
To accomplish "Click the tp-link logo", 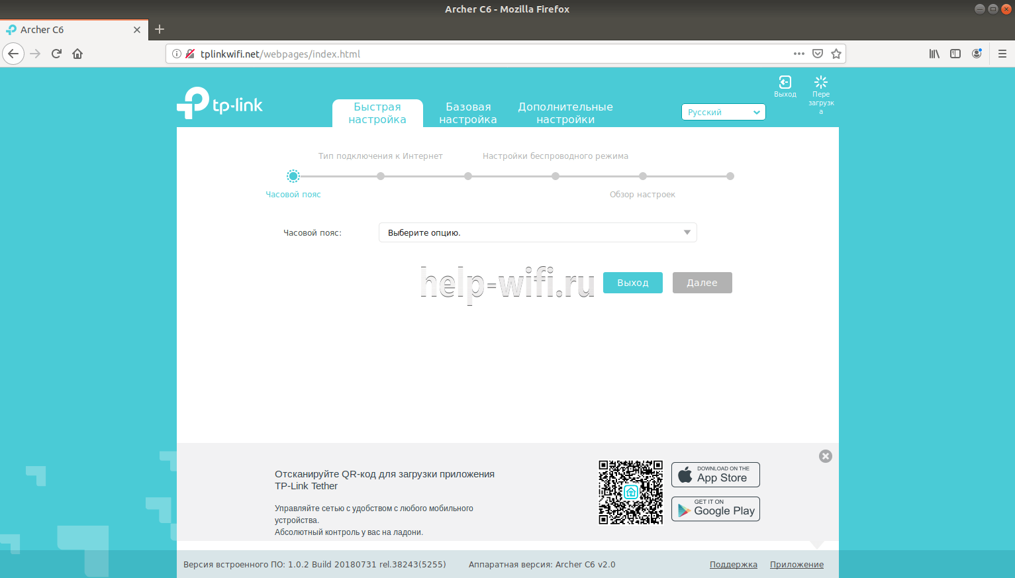I will 220,103.
